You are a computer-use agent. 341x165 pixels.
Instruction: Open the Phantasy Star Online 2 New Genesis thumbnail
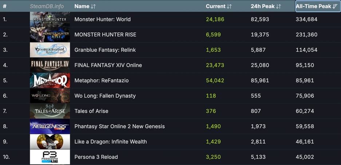[x=50, y=127]
